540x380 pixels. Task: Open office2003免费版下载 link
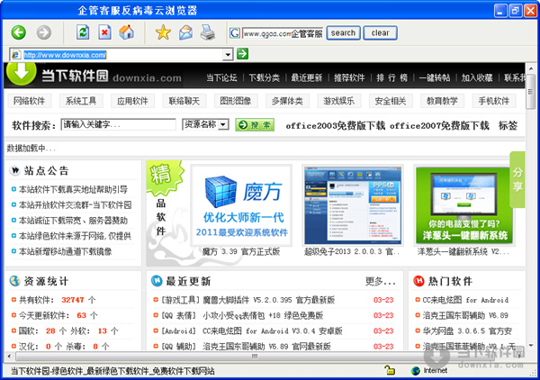tap(336, 126)
